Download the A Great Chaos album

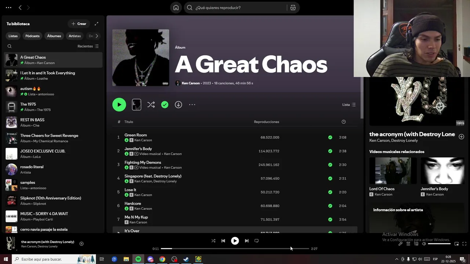[178, 105]
